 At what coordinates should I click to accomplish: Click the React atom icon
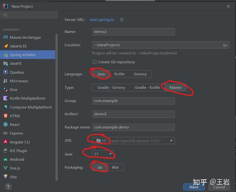[x=6, y=125]
